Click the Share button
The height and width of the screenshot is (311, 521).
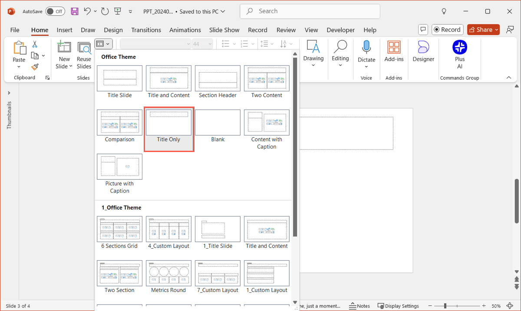pos(483,29)
